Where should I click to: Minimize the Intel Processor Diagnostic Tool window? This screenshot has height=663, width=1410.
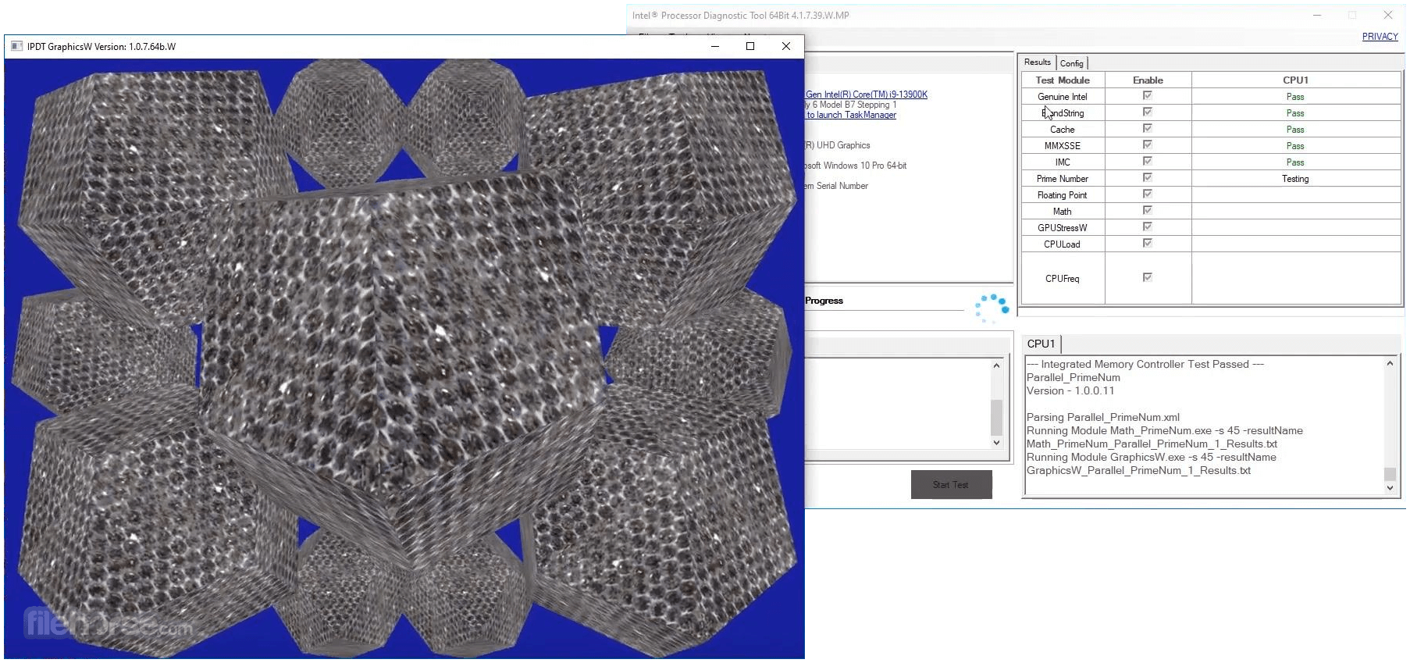(1317, 15)
